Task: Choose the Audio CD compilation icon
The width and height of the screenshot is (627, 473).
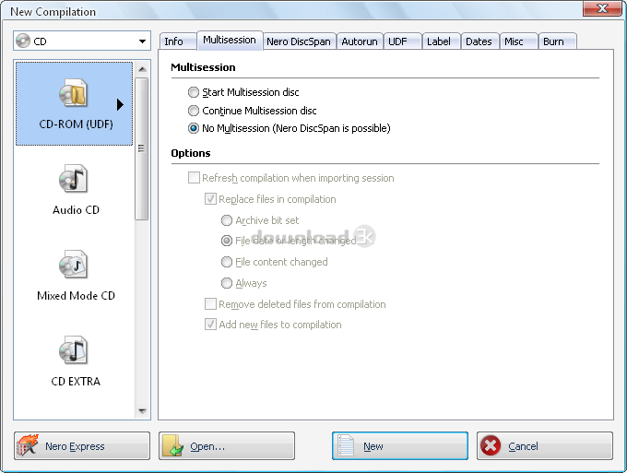Action: pos(74,181)
